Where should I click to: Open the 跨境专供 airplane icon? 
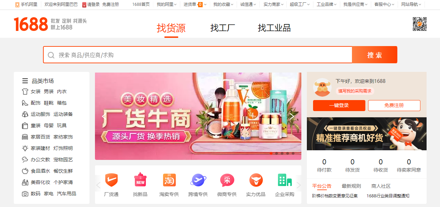click(198, 180)
